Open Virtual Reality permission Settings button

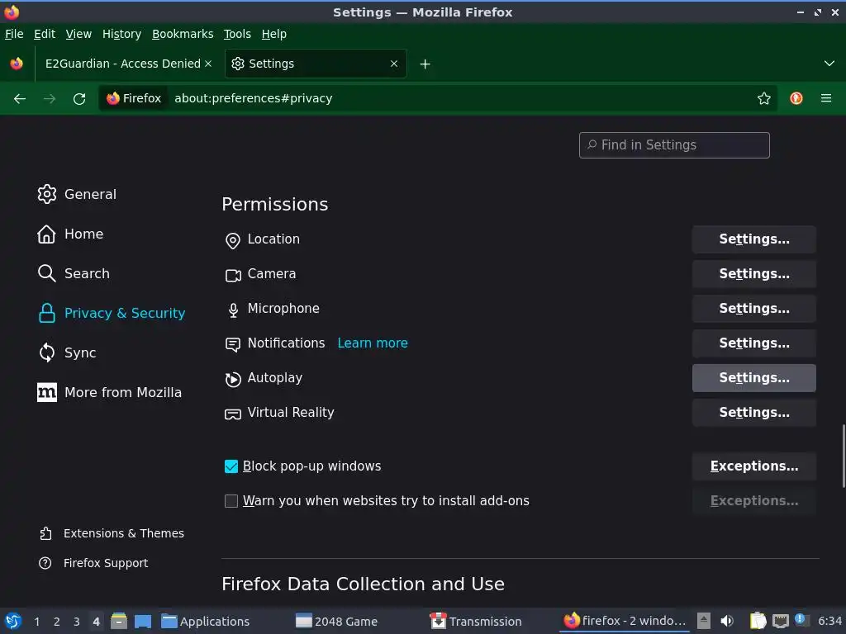pos(753,413)
